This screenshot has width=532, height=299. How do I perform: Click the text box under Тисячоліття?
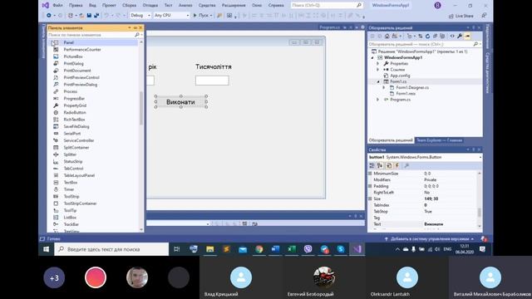212,81
